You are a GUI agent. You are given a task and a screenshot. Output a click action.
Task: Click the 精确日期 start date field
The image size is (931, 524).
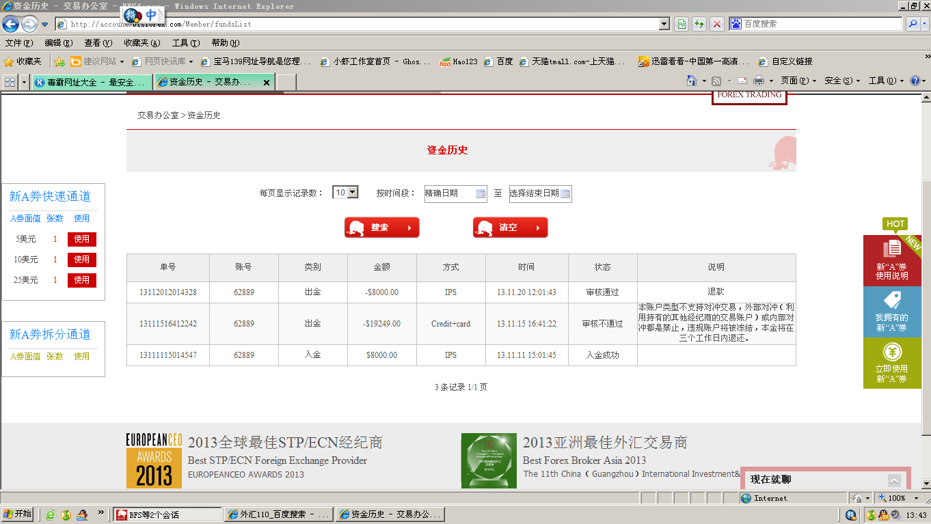pyautogui.click(x=456, y=193)
